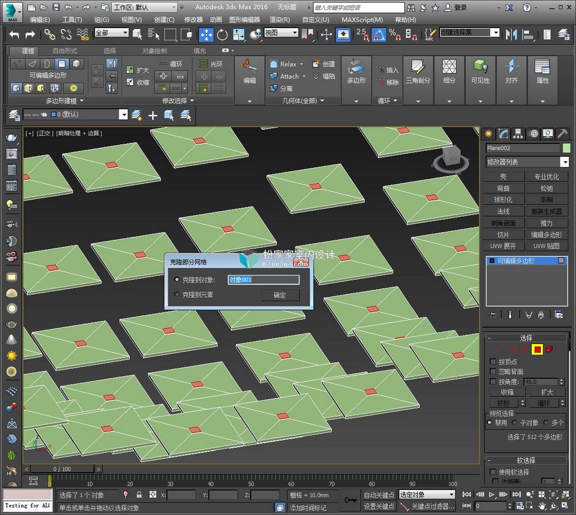Screen dimensions: 576x515
Task: Select the Move tool in main toolbar
Action: click(x=206, y=35)
